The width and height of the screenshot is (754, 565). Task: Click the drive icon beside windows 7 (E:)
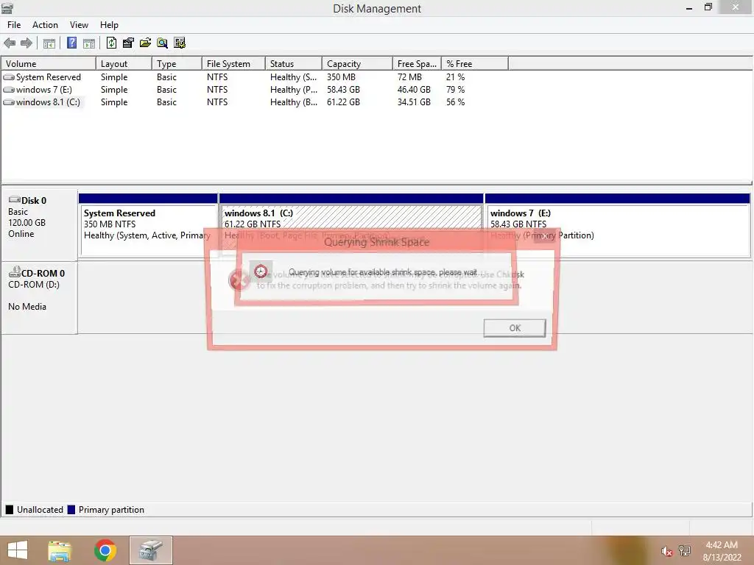tap(9, 89)
